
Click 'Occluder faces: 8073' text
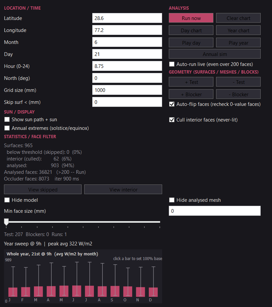(x=26, y=178)
